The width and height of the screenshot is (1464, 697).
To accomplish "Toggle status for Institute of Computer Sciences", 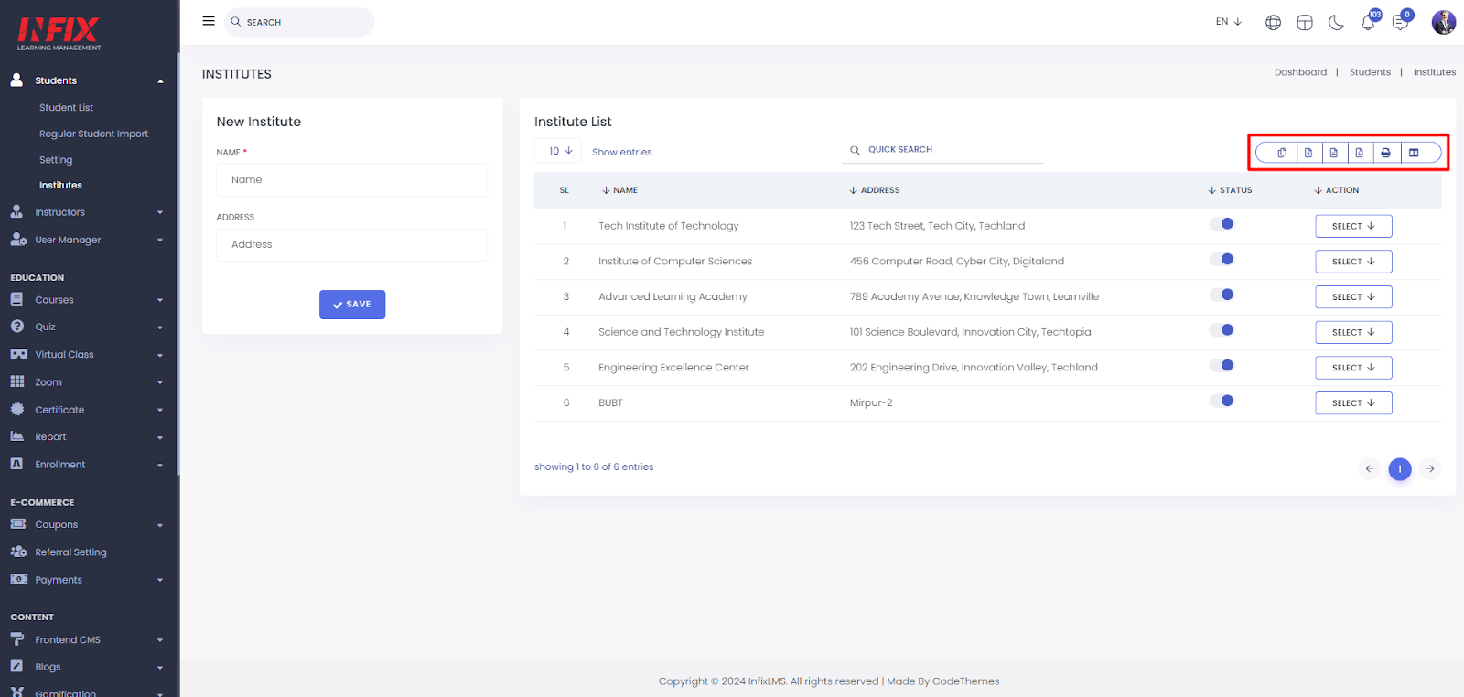I will [1222, 259].
